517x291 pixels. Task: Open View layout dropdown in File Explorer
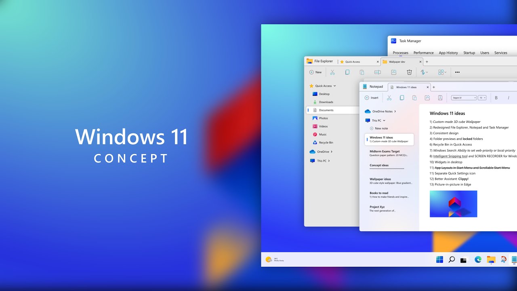coord(442,72)
